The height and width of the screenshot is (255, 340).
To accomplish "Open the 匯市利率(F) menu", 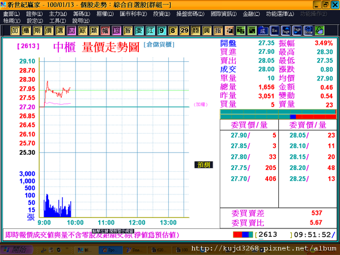I will click(x=133, y=14).
